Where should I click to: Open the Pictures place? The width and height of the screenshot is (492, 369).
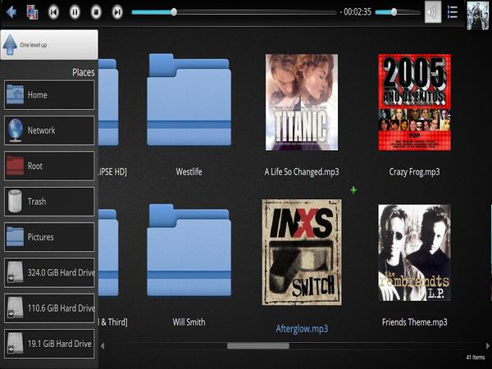click(x=49, y=237)
